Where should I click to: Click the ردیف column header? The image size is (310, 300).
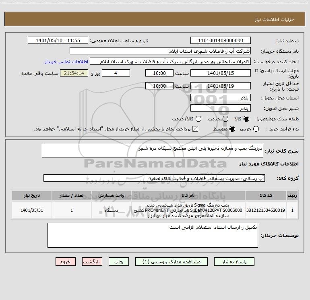tap(292, 196)
